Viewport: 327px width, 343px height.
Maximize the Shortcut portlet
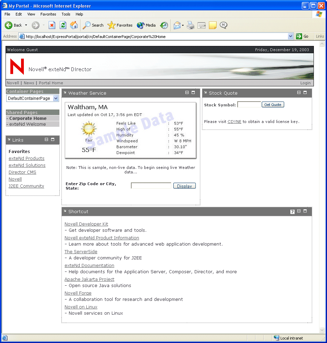305,211
